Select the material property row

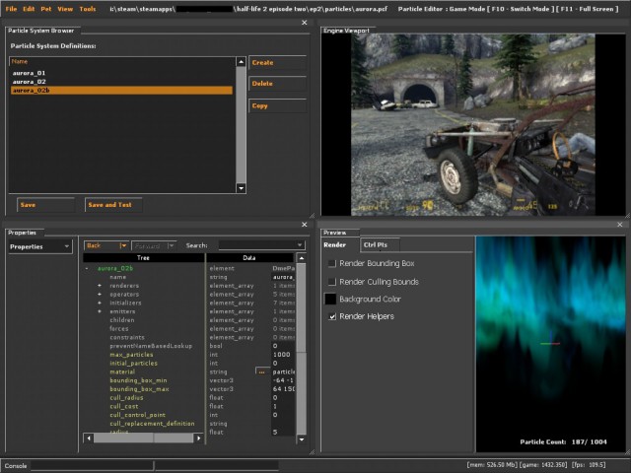[x=122, y=372]
